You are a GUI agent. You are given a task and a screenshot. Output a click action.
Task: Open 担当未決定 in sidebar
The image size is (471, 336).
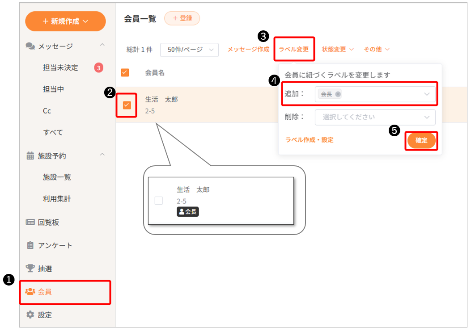pos(60,67)
